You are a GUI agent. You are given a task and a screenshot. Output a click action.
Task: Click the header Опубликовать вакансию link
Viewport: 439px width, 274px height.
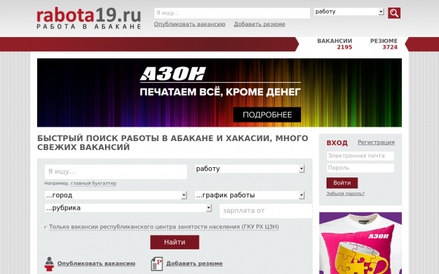click(x=189, y=25)
